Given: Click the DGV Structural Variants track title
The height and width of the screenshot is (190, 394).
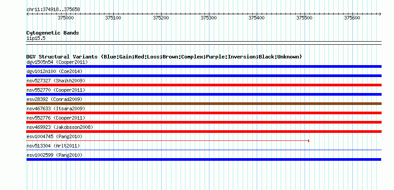Looking at the screenshot, I should (x=164, y=57).
